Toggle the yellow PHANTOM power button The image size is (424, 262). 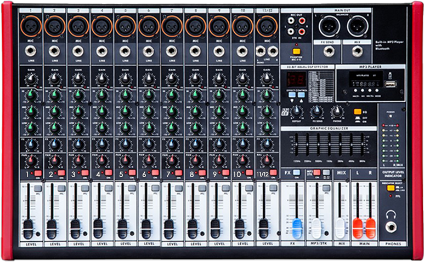tap(296, 51)
